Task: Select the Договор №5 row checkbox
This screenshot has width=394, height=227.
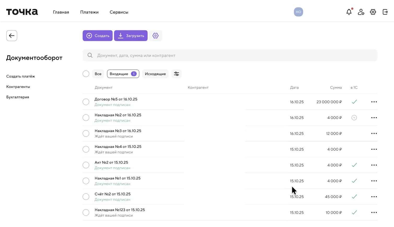Action: 86,102
